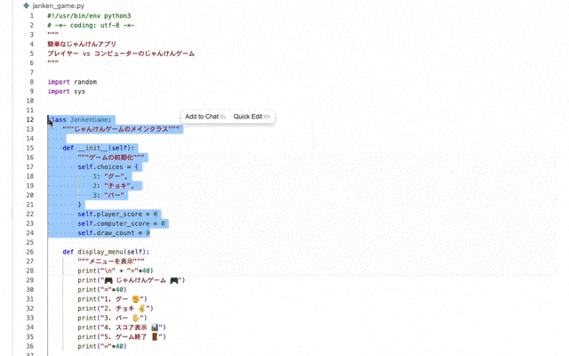Viewport: 569px width, 356px height.
Task: Click the 'print("1. グー' line
Action: tap(112, 299)
